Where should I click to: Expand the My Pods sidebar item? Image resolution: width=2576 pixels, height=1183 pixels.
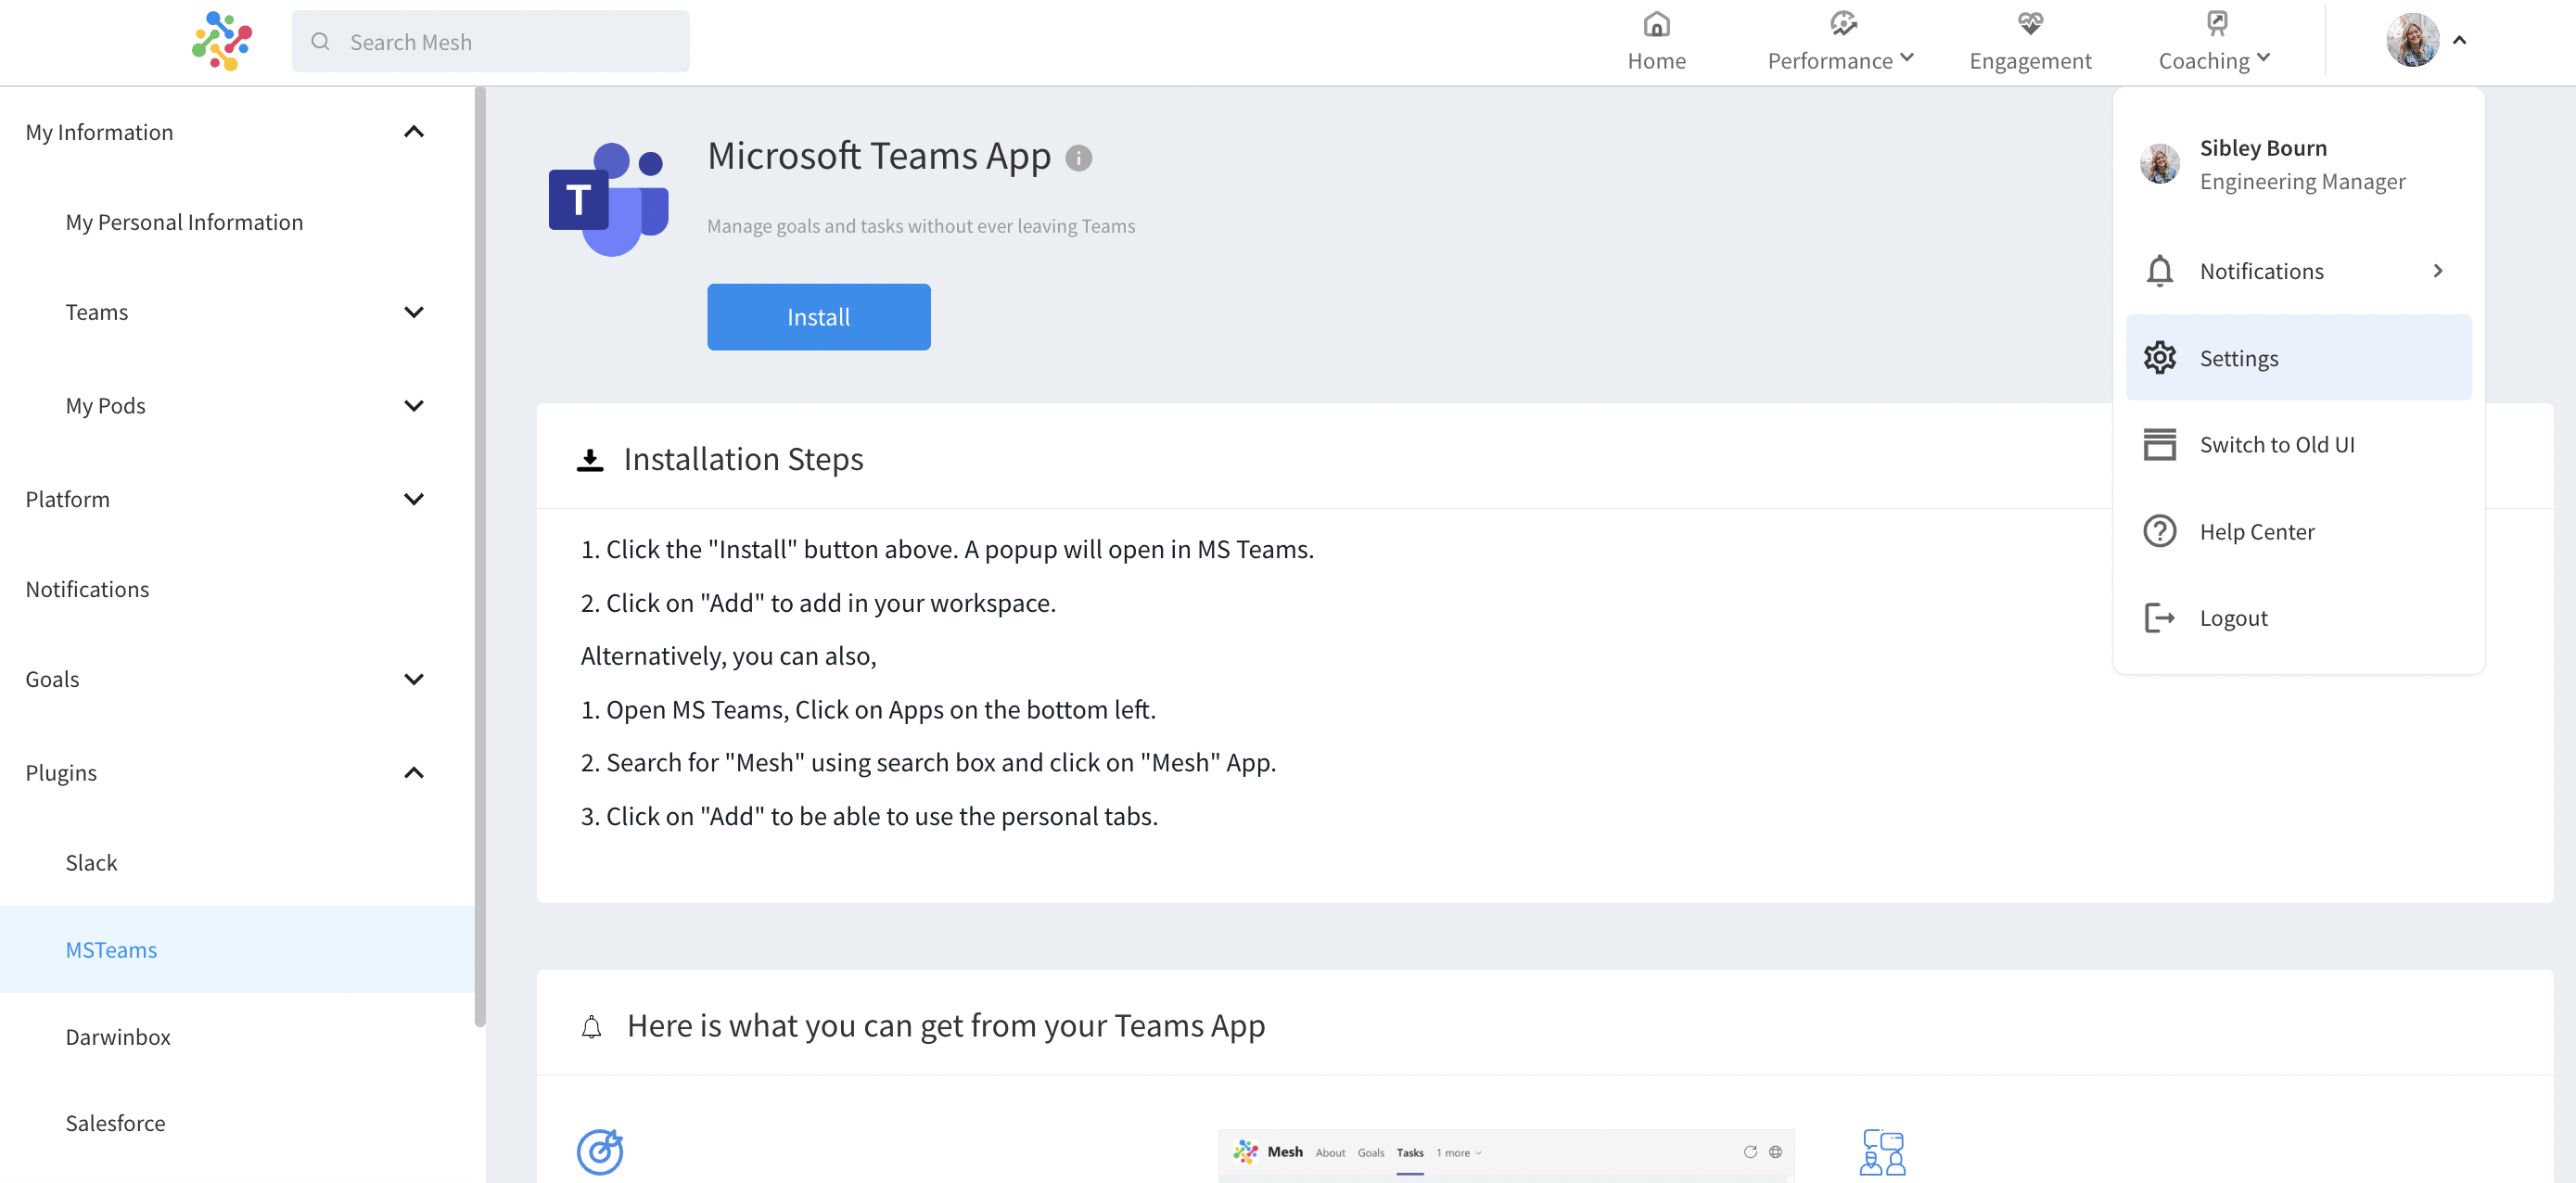pos(413,406)
